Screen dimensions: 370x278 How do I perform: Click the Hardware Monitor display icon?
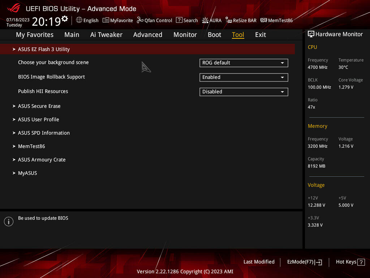pos(311,34)
